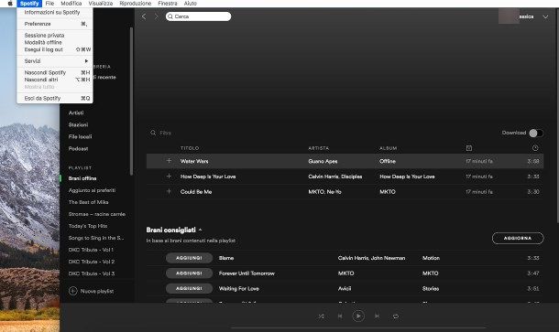Open The Best of Mika playlist
The width and height of the screenshot is (559, 332).
click(88, 202)
